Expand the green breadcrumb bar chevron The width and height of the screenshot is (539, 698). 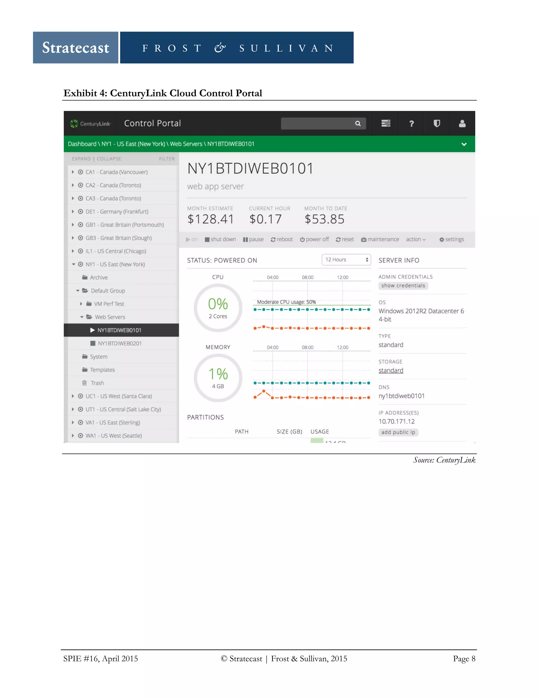point(464,144)
